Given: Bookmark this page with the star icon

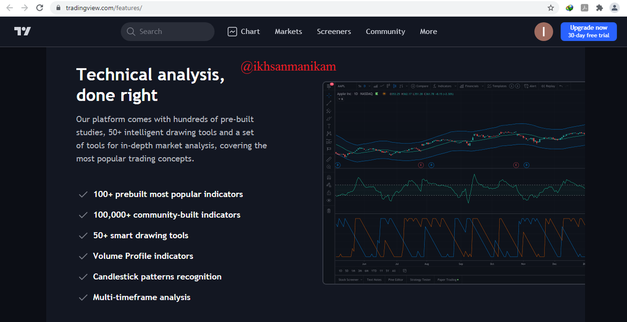Looking at the screenshot, I should 551,8.
